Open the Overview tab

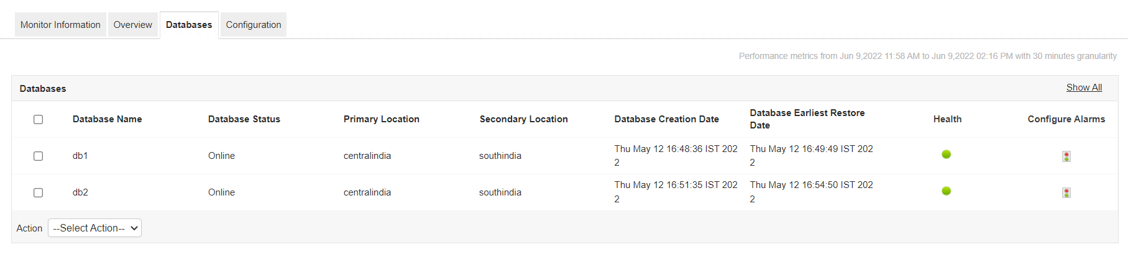tap(132, 25)
